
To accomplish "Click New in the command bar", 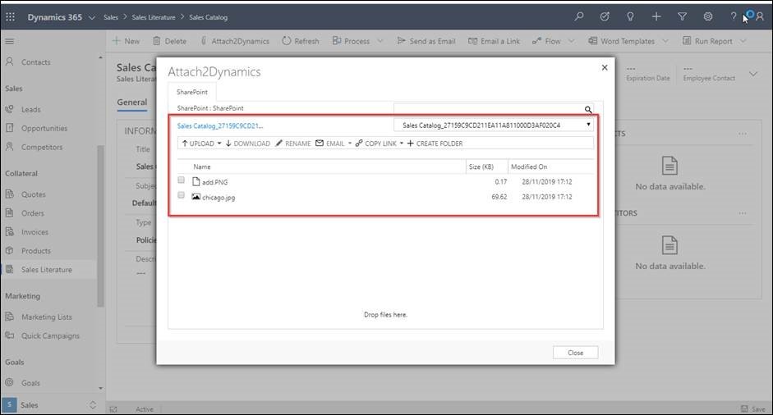I will point(127,41).
